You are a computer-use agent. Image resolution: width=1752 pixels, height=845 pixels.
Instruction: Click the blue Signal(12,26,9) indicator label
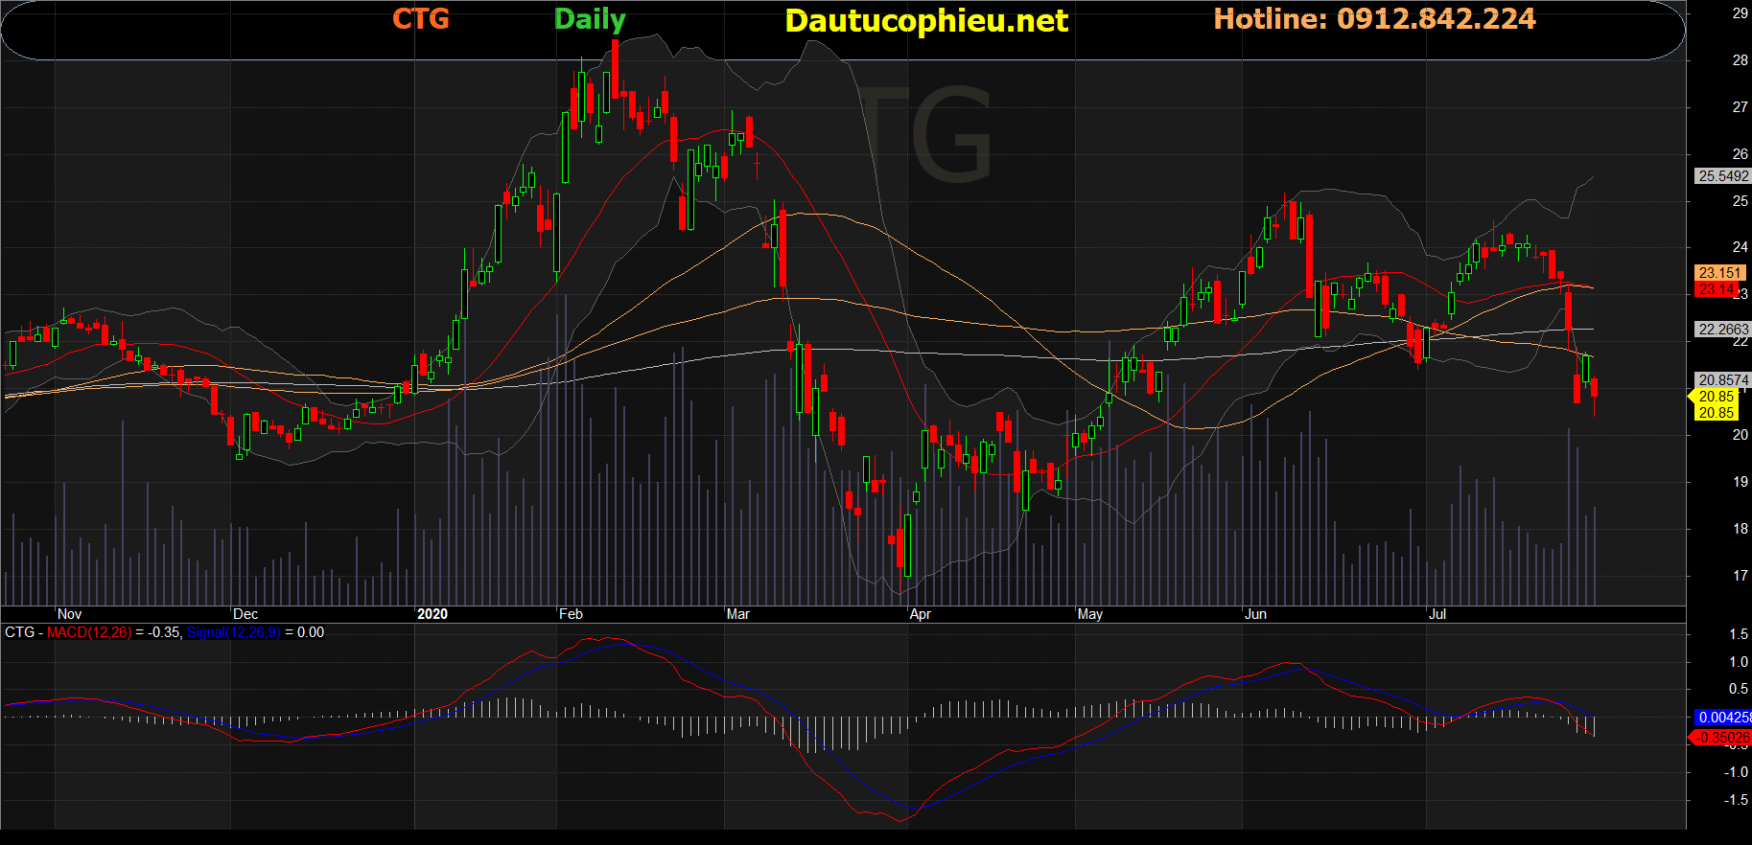click(x=233, y=632)
